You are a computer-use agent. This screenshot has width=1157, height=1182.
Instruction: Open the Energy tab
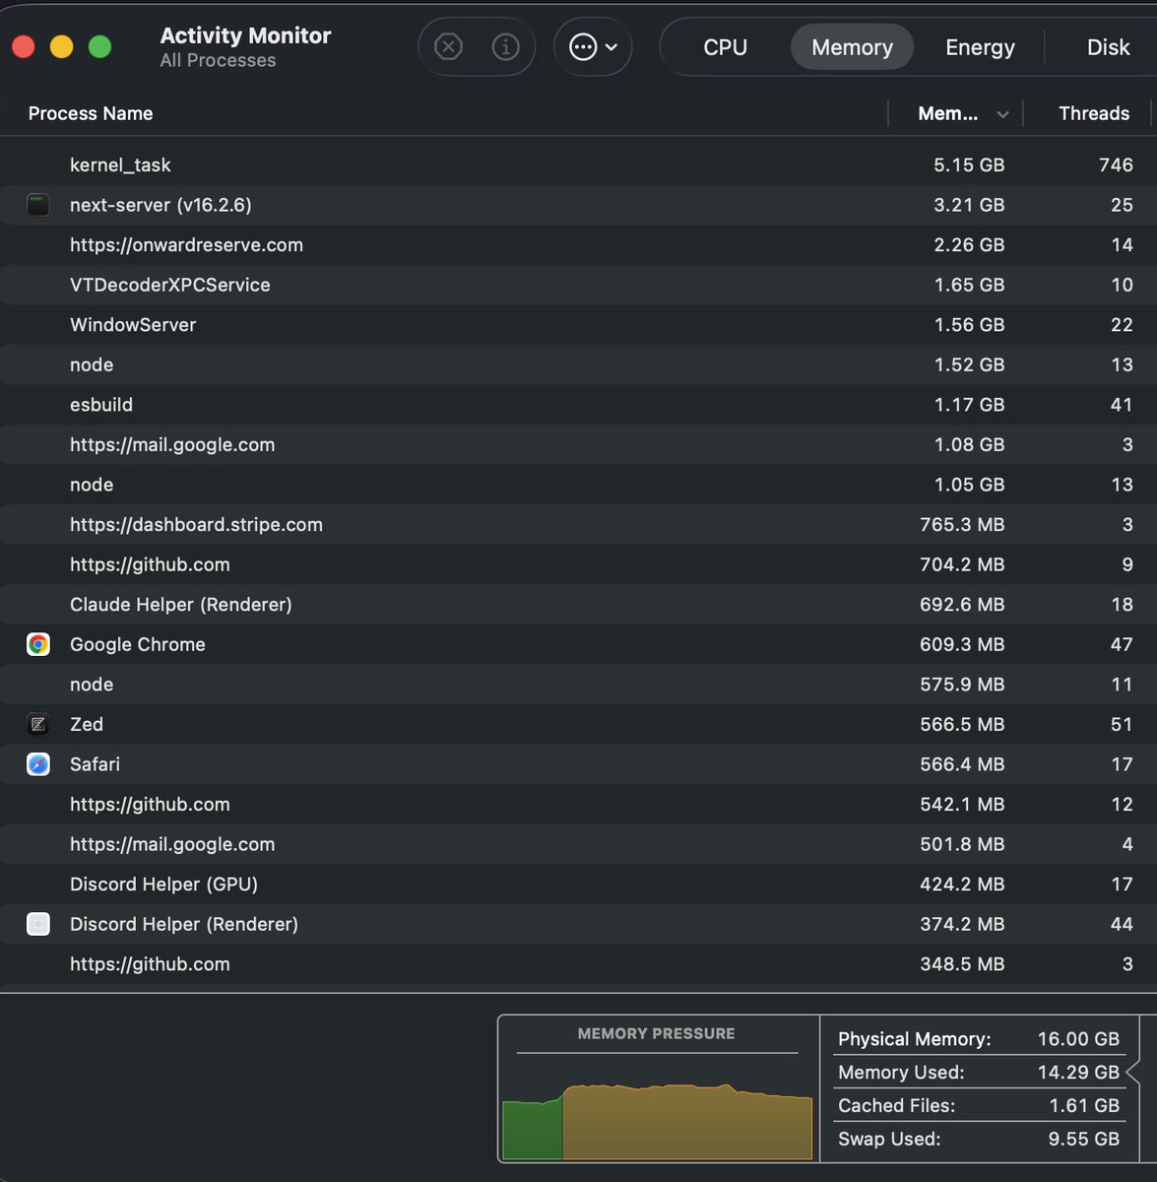pyautogui.click(x=980, y=47)
